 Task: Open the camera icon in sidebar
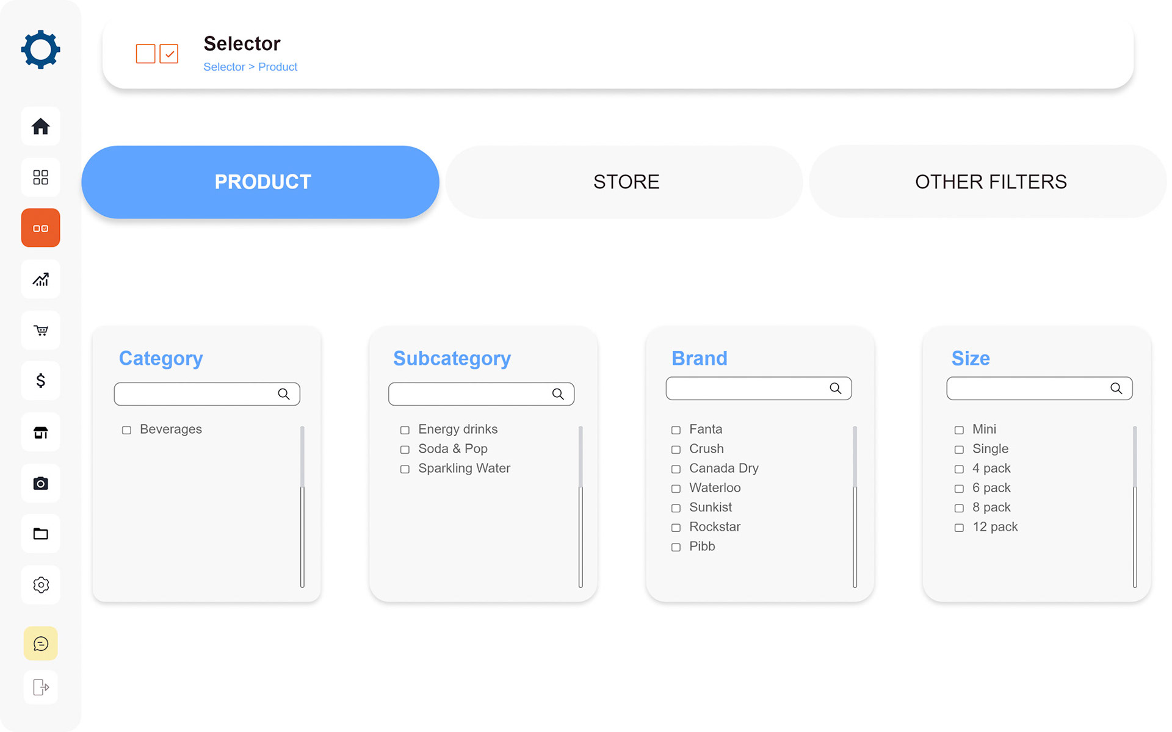[x=40, y=483]
